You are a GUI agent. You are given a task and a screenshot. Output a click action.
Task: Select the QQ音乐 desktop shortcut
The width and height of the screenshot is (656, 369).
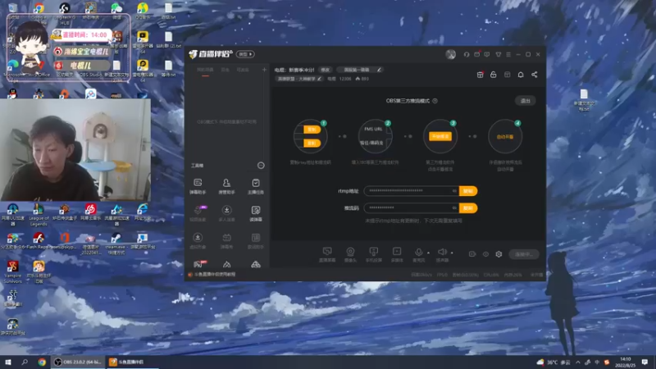tap(143, 11)
